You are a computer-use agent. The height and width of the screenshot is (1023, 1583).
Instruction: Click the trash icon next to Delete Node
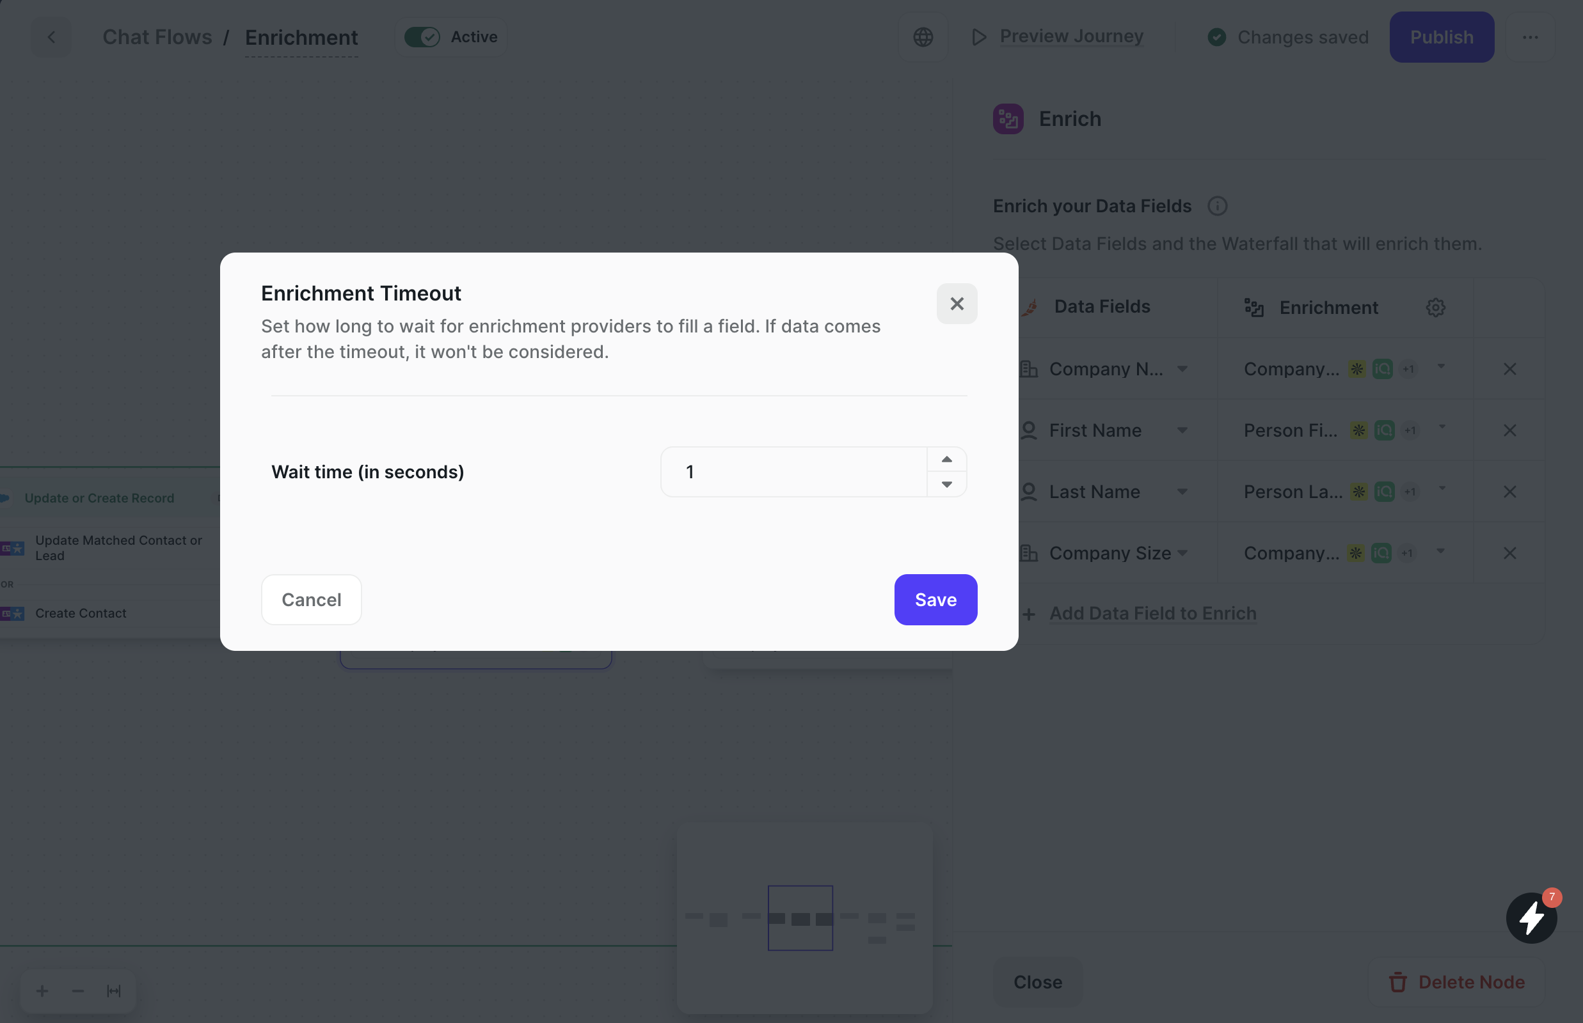pos(1399,982)
